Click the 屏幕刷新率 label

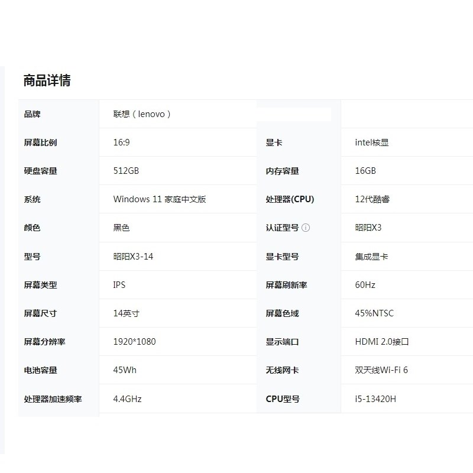click(286, 285)
